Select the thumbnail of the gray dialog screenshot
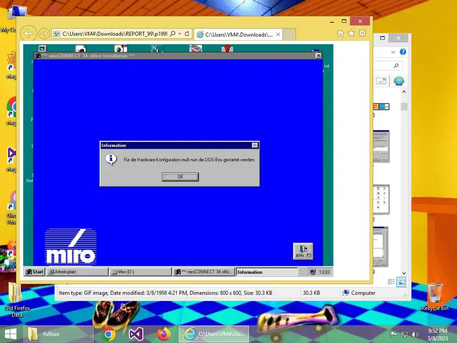The width and height of the screenshot is (457, 343). click(x=381, y=146)
